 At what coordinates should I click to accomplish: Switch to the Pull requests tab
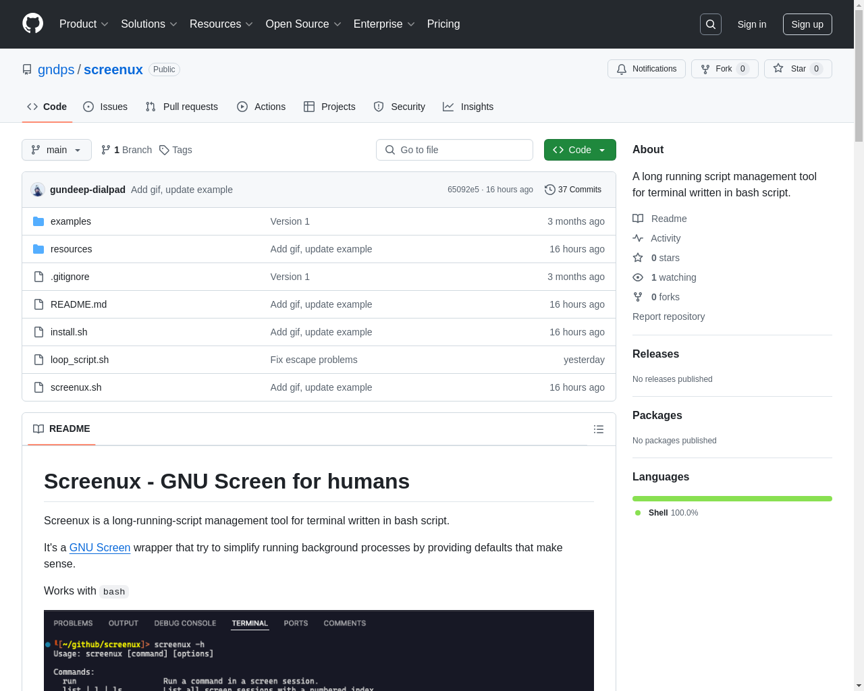[182, 107]
